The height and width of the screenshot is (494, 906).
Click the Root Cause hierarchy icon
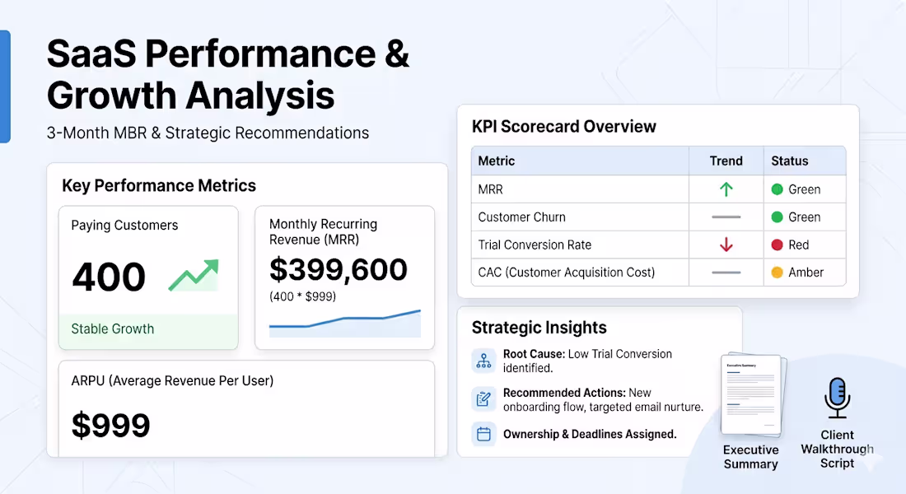click(x=483, y=361)
